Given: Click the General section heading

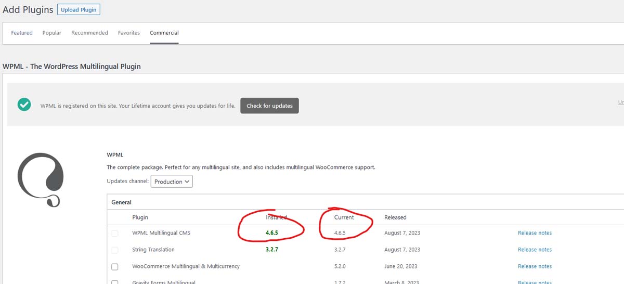Looking at the screenshot, I should tap(122, 202).
